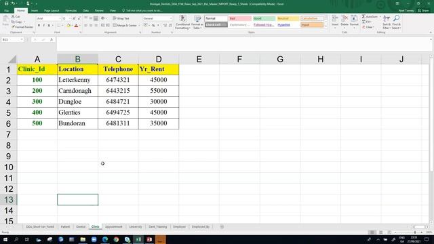Image resolution: width=434 pixels, height=244 pixels.
Task: Decrease the cell indent
Action: [102, 26]
